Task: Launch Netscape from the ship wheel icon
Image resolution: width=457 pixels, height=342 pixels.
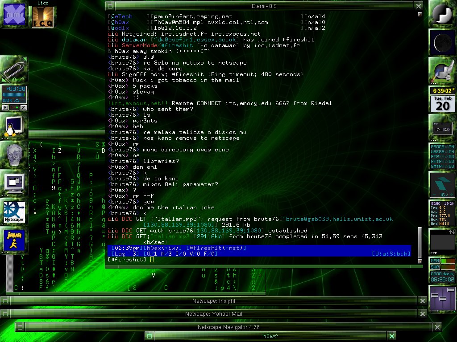Action: [x=14, y=212]
